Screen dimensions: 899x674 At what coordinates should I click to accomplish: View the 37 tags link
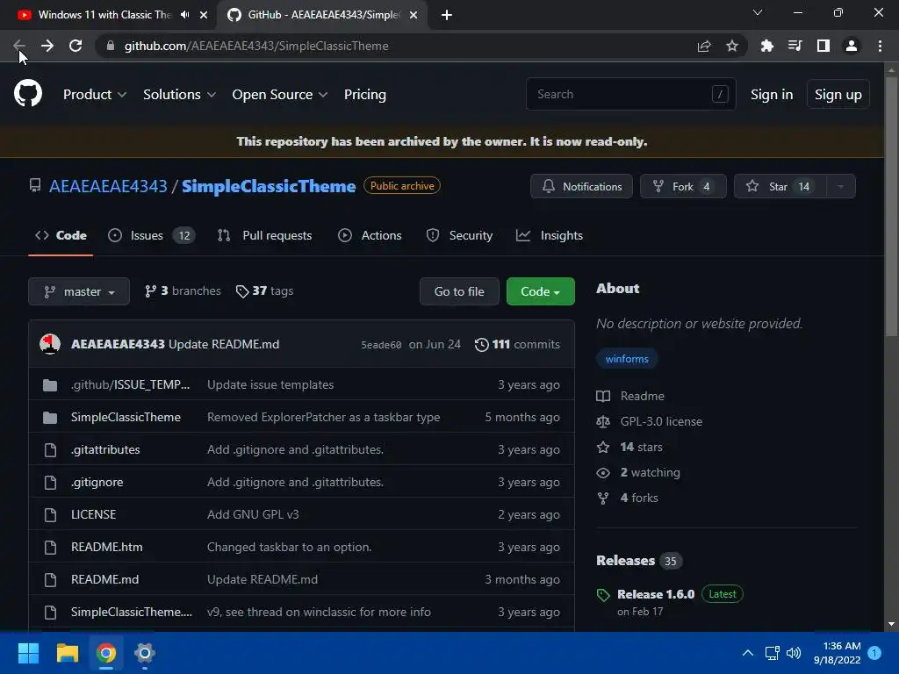pos(264,291)
